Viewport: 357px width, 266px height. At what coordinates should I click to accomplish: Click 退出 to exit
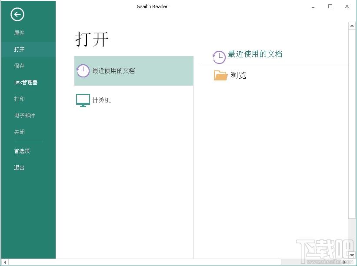click(20, 168)
